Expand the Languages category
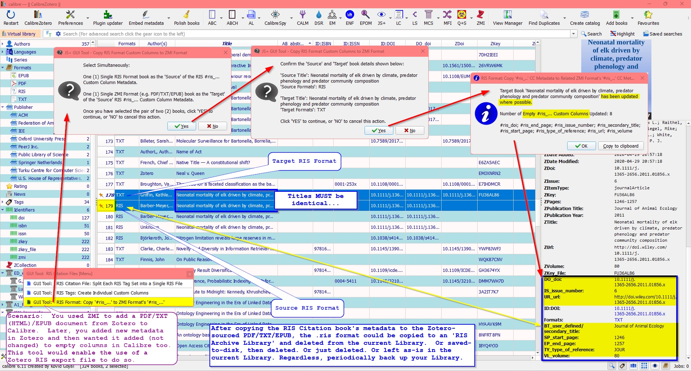The width and height of the screenshot is (691, 371). pyautogui.click(x=3, y=52)
